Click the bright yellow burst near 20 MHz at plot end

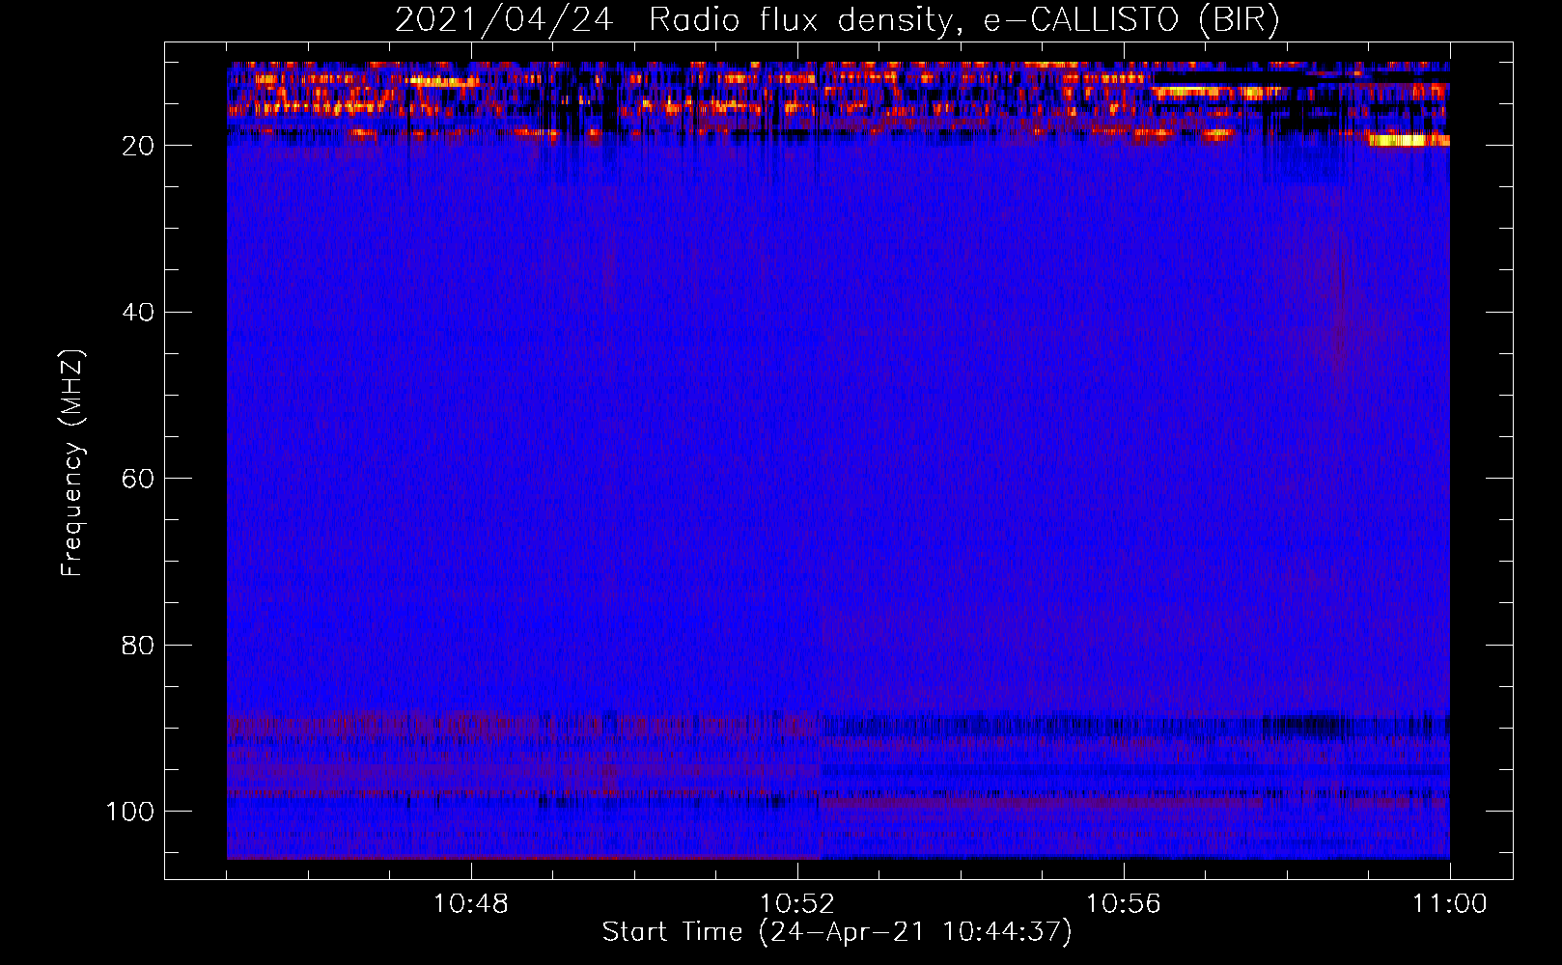1409,141
